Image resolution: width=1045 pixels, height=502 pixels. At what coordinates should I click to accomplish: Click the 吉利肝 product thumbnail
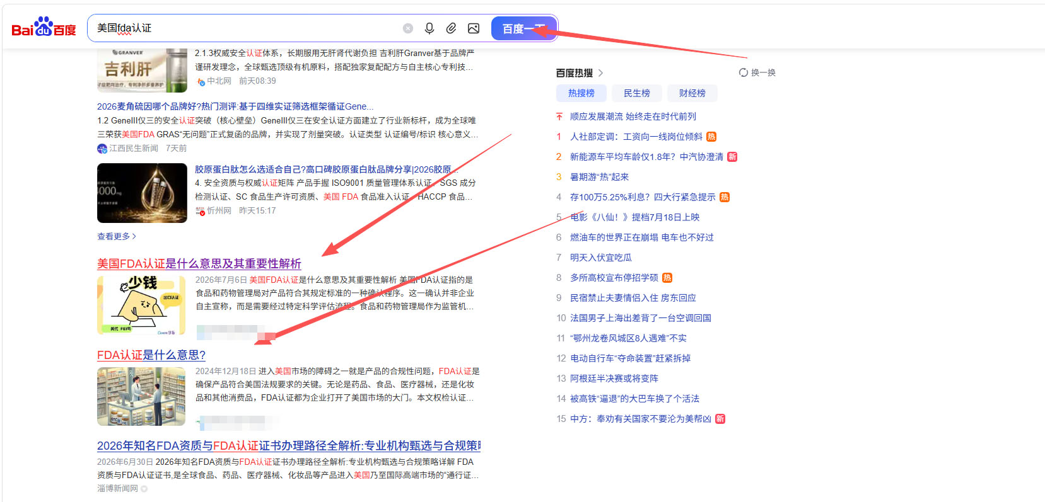142,70
